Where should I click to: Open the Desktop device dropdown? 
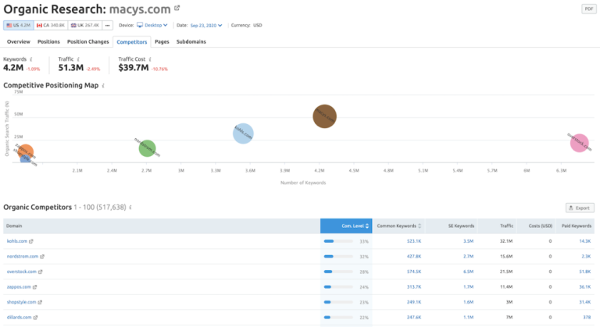(152, 25)
